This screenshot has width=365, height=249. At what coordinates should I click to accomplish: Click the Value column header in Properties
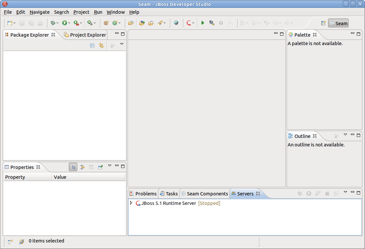click(60, 177)
